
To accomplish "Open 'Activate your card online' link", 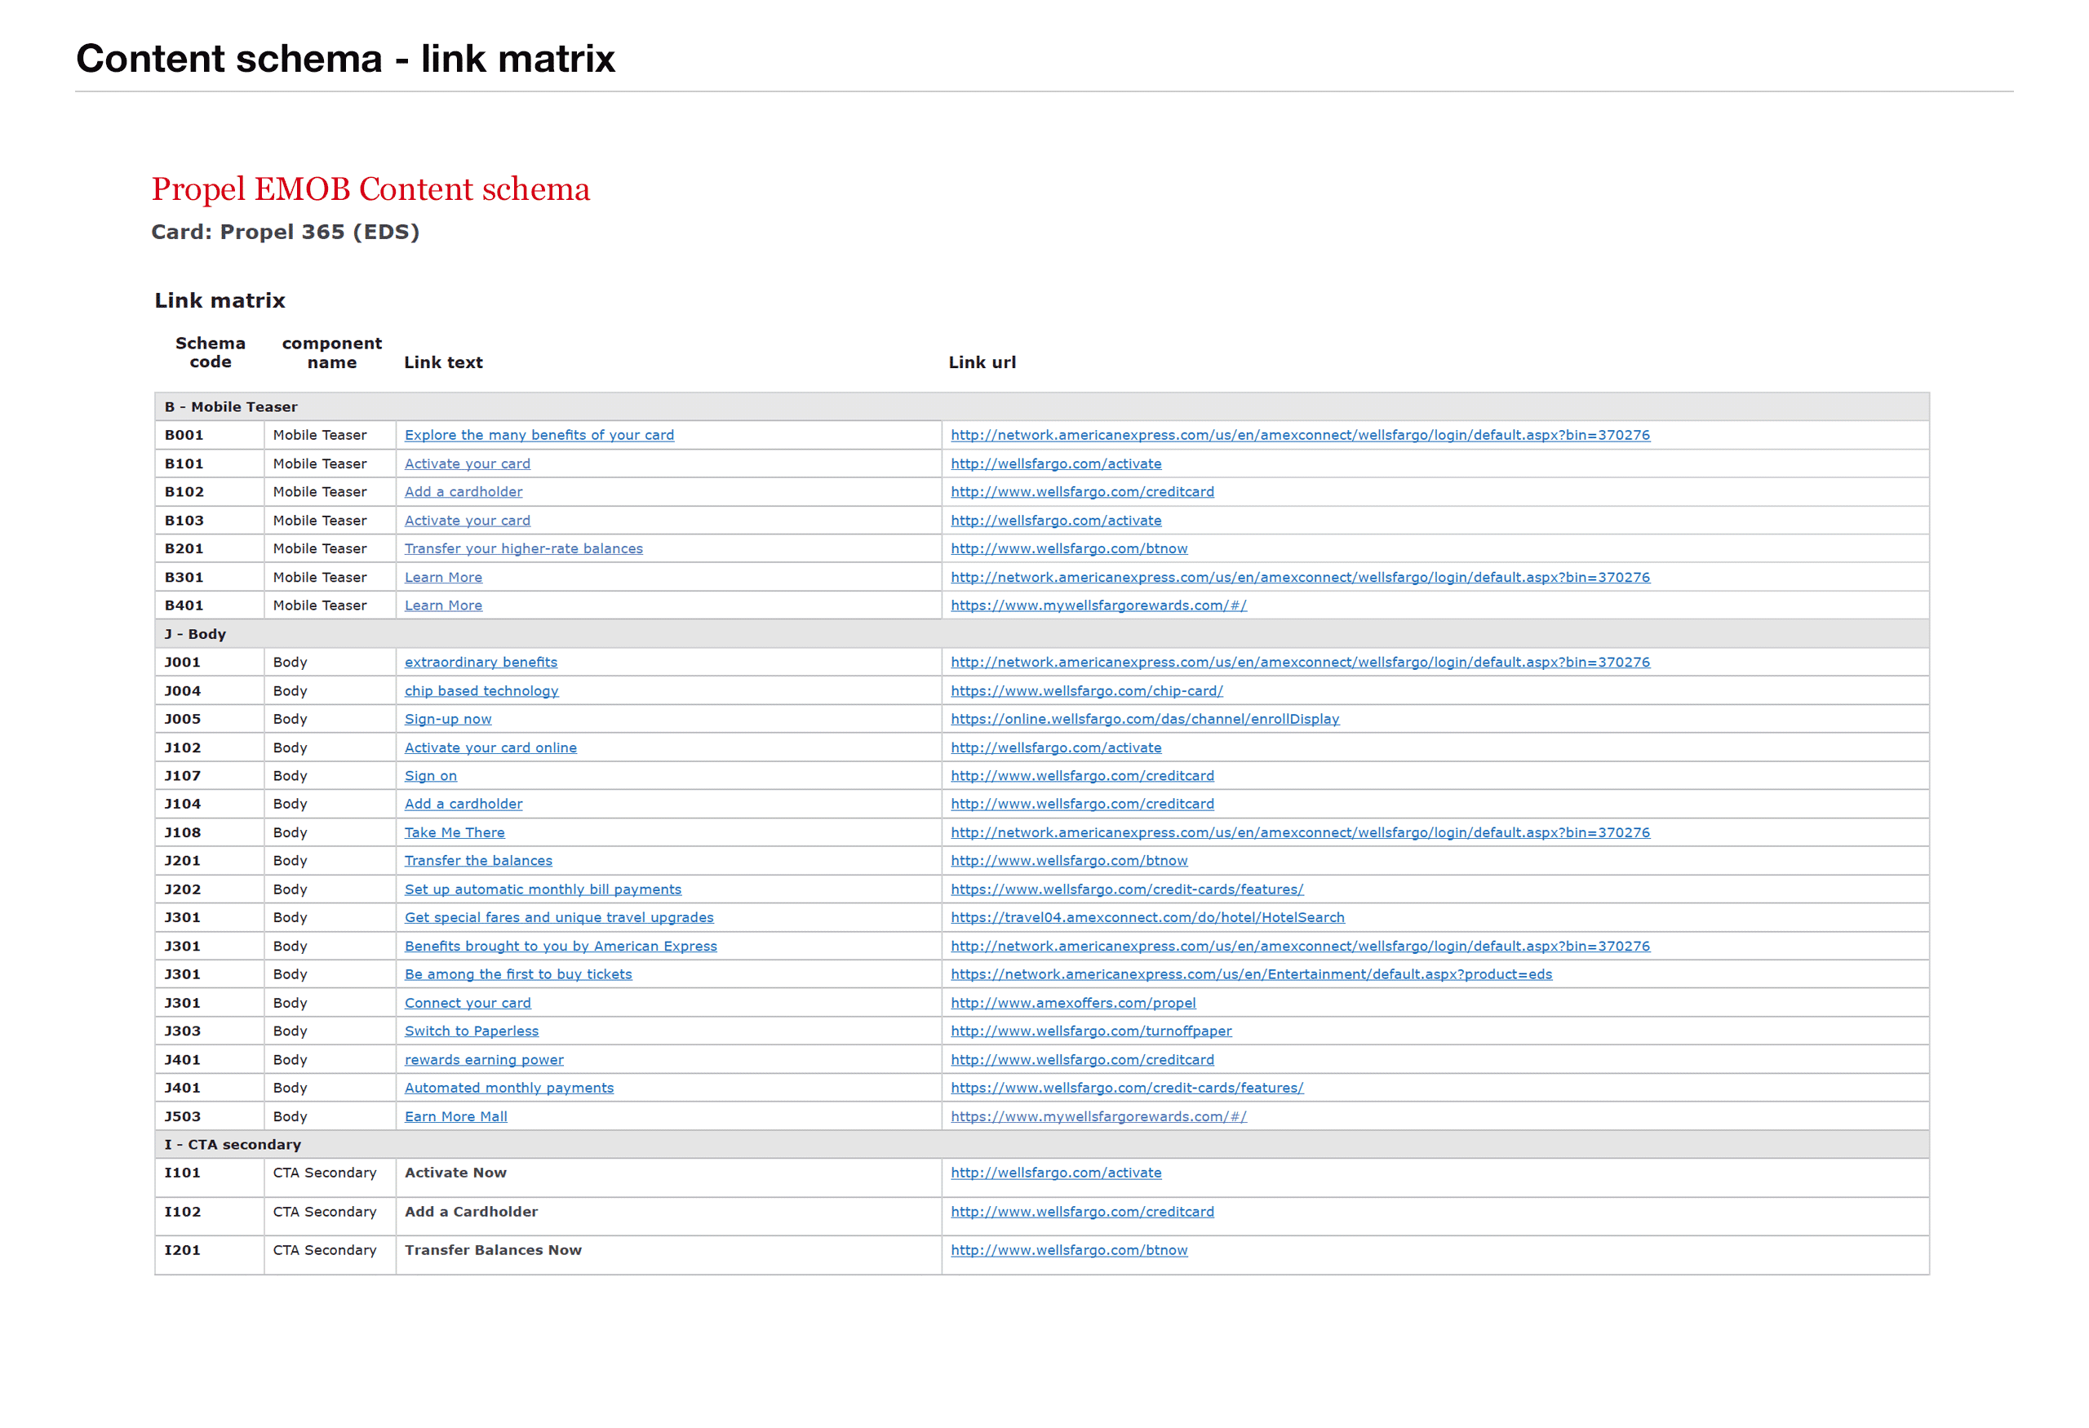I will [x=490, y=747].
